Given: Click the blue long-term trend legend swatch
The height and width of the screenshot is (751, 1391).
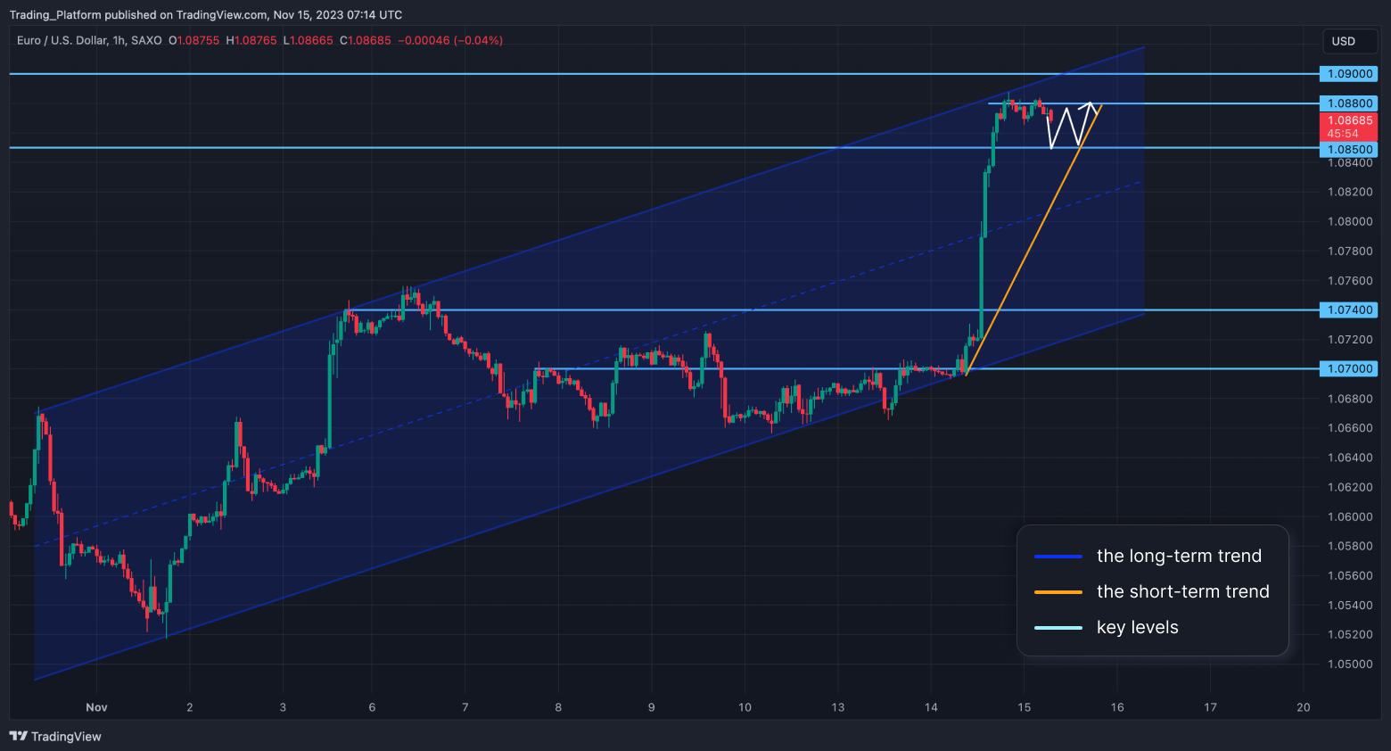Looking at the screenshot, I should (1058, 557).
